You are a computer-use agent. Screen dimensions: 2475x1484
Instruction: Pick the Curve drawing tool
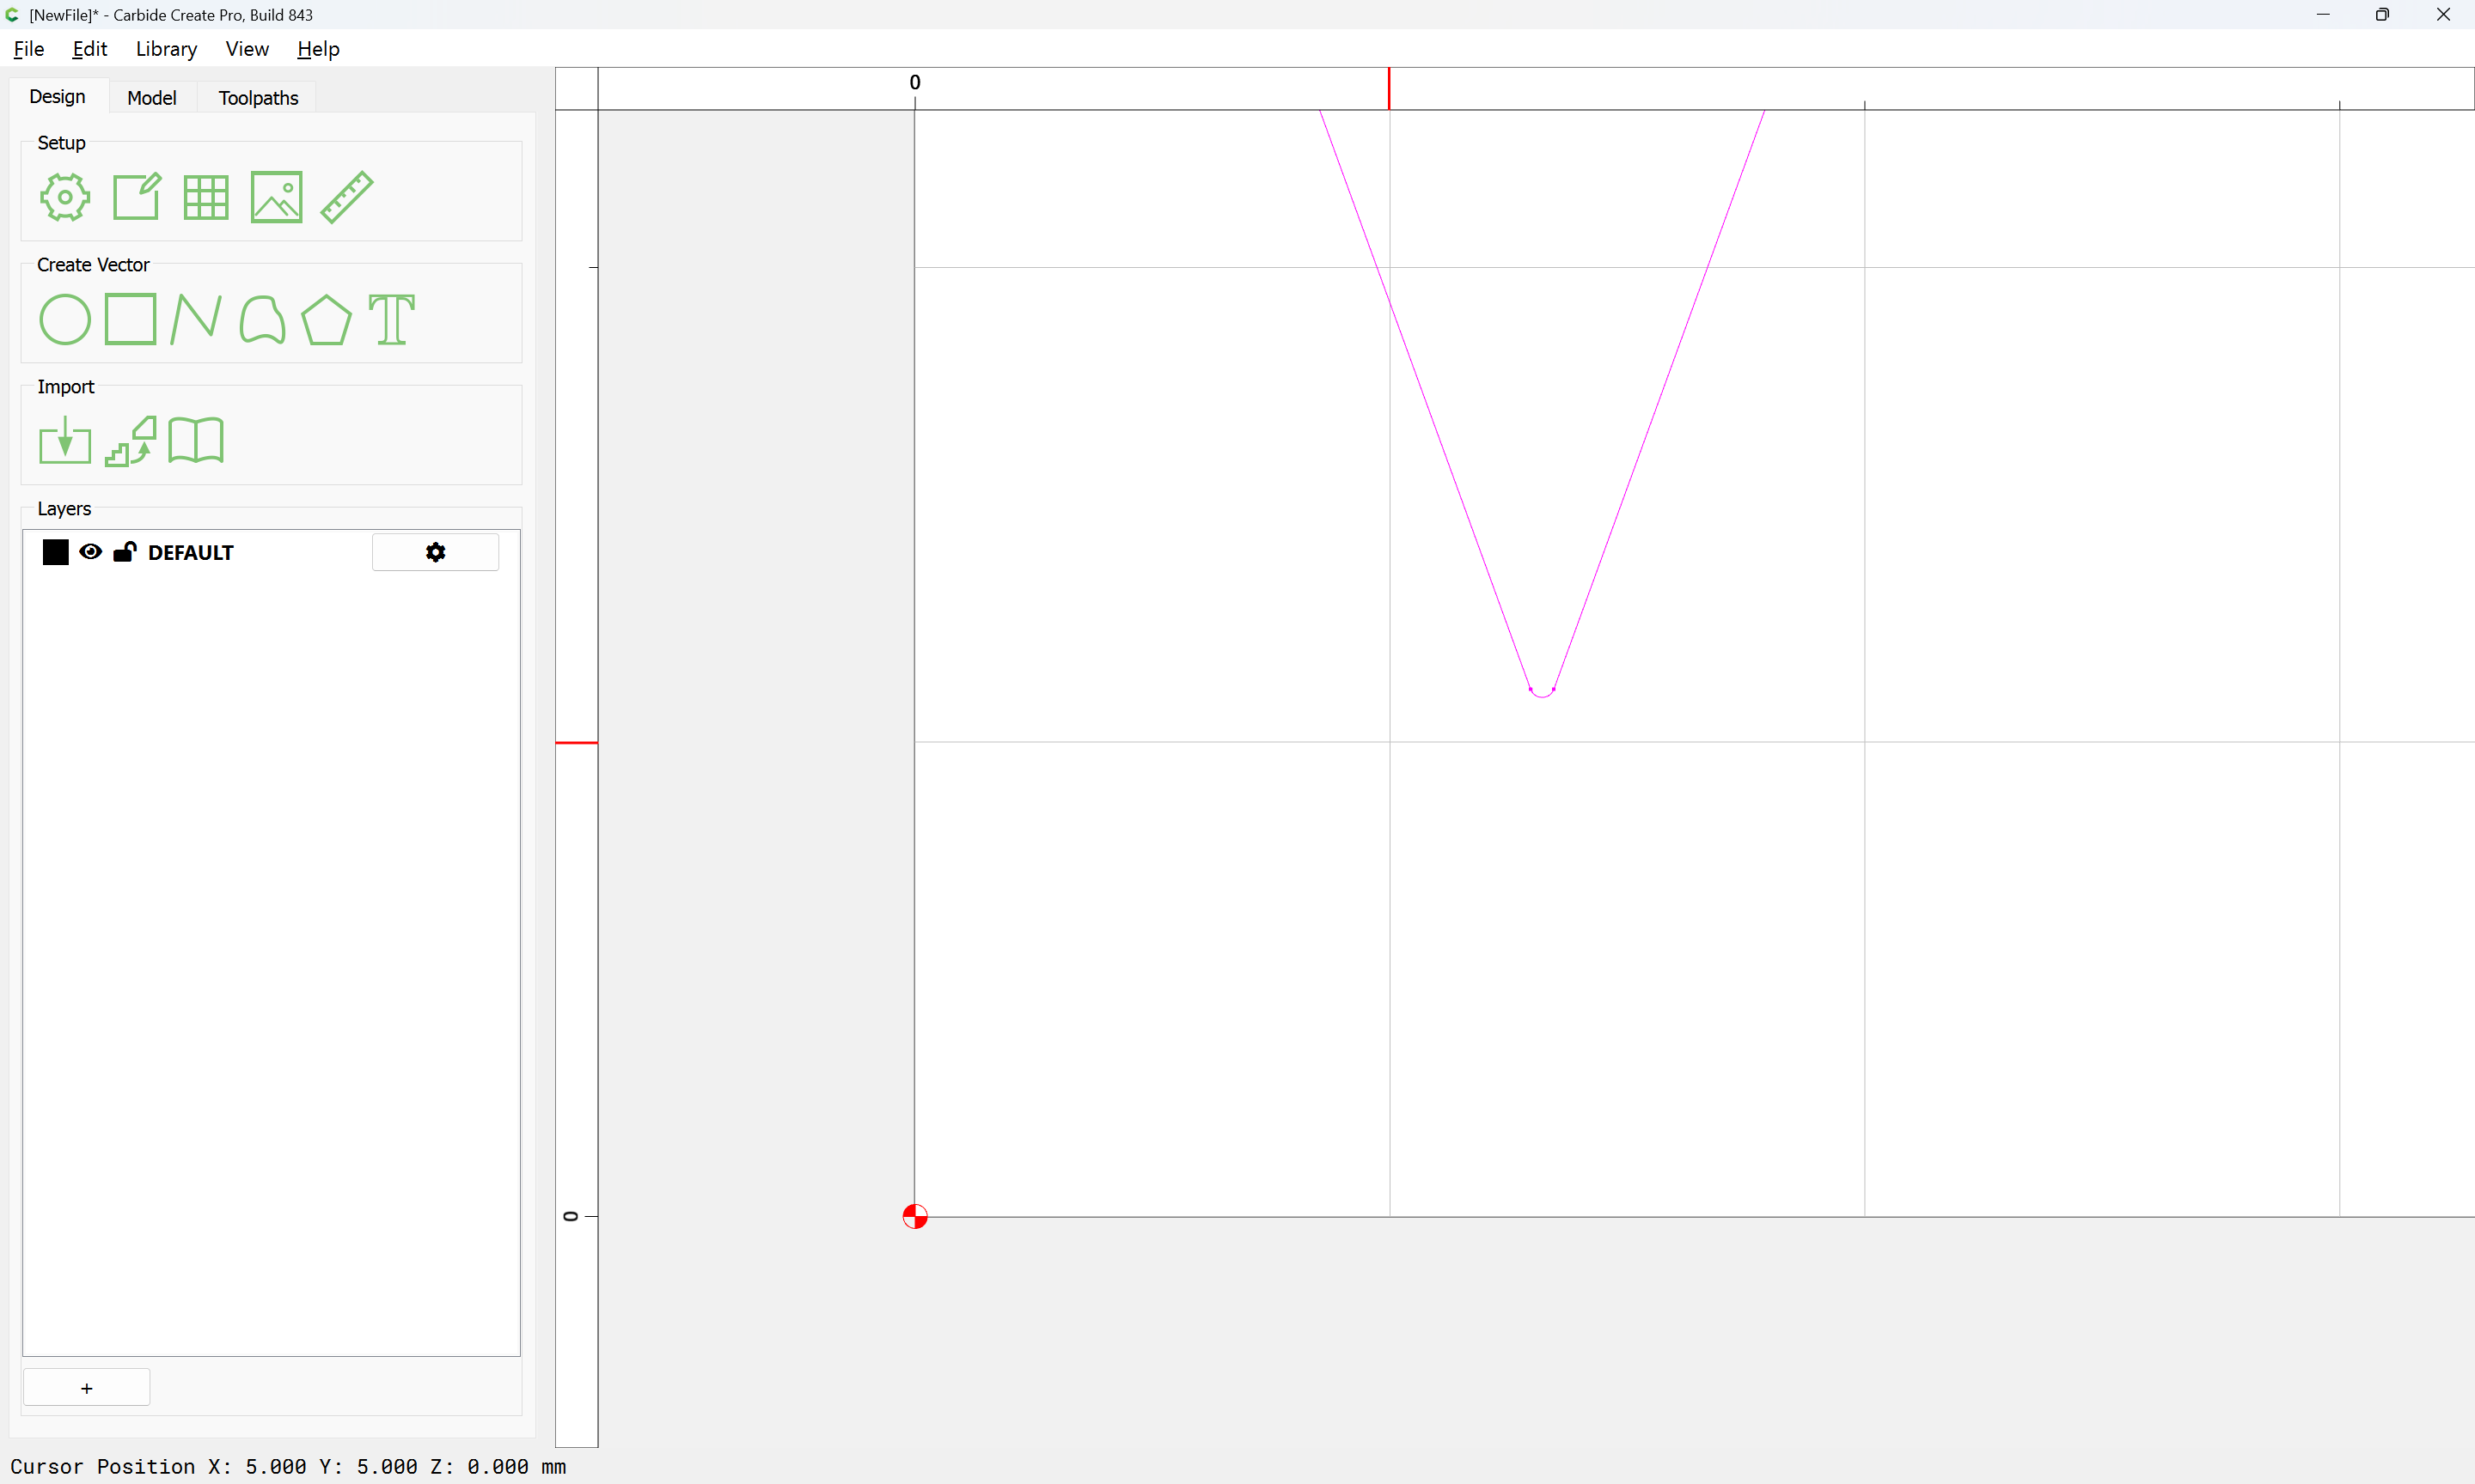pos(262,319)
